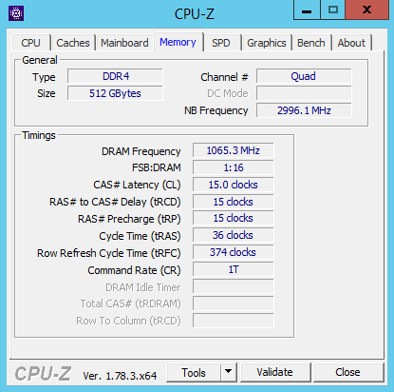Image resolution: width=394 pixels, height=392 pixels.
Task: Click the 374 clocks tRFC value
Action: click(234, 252)
